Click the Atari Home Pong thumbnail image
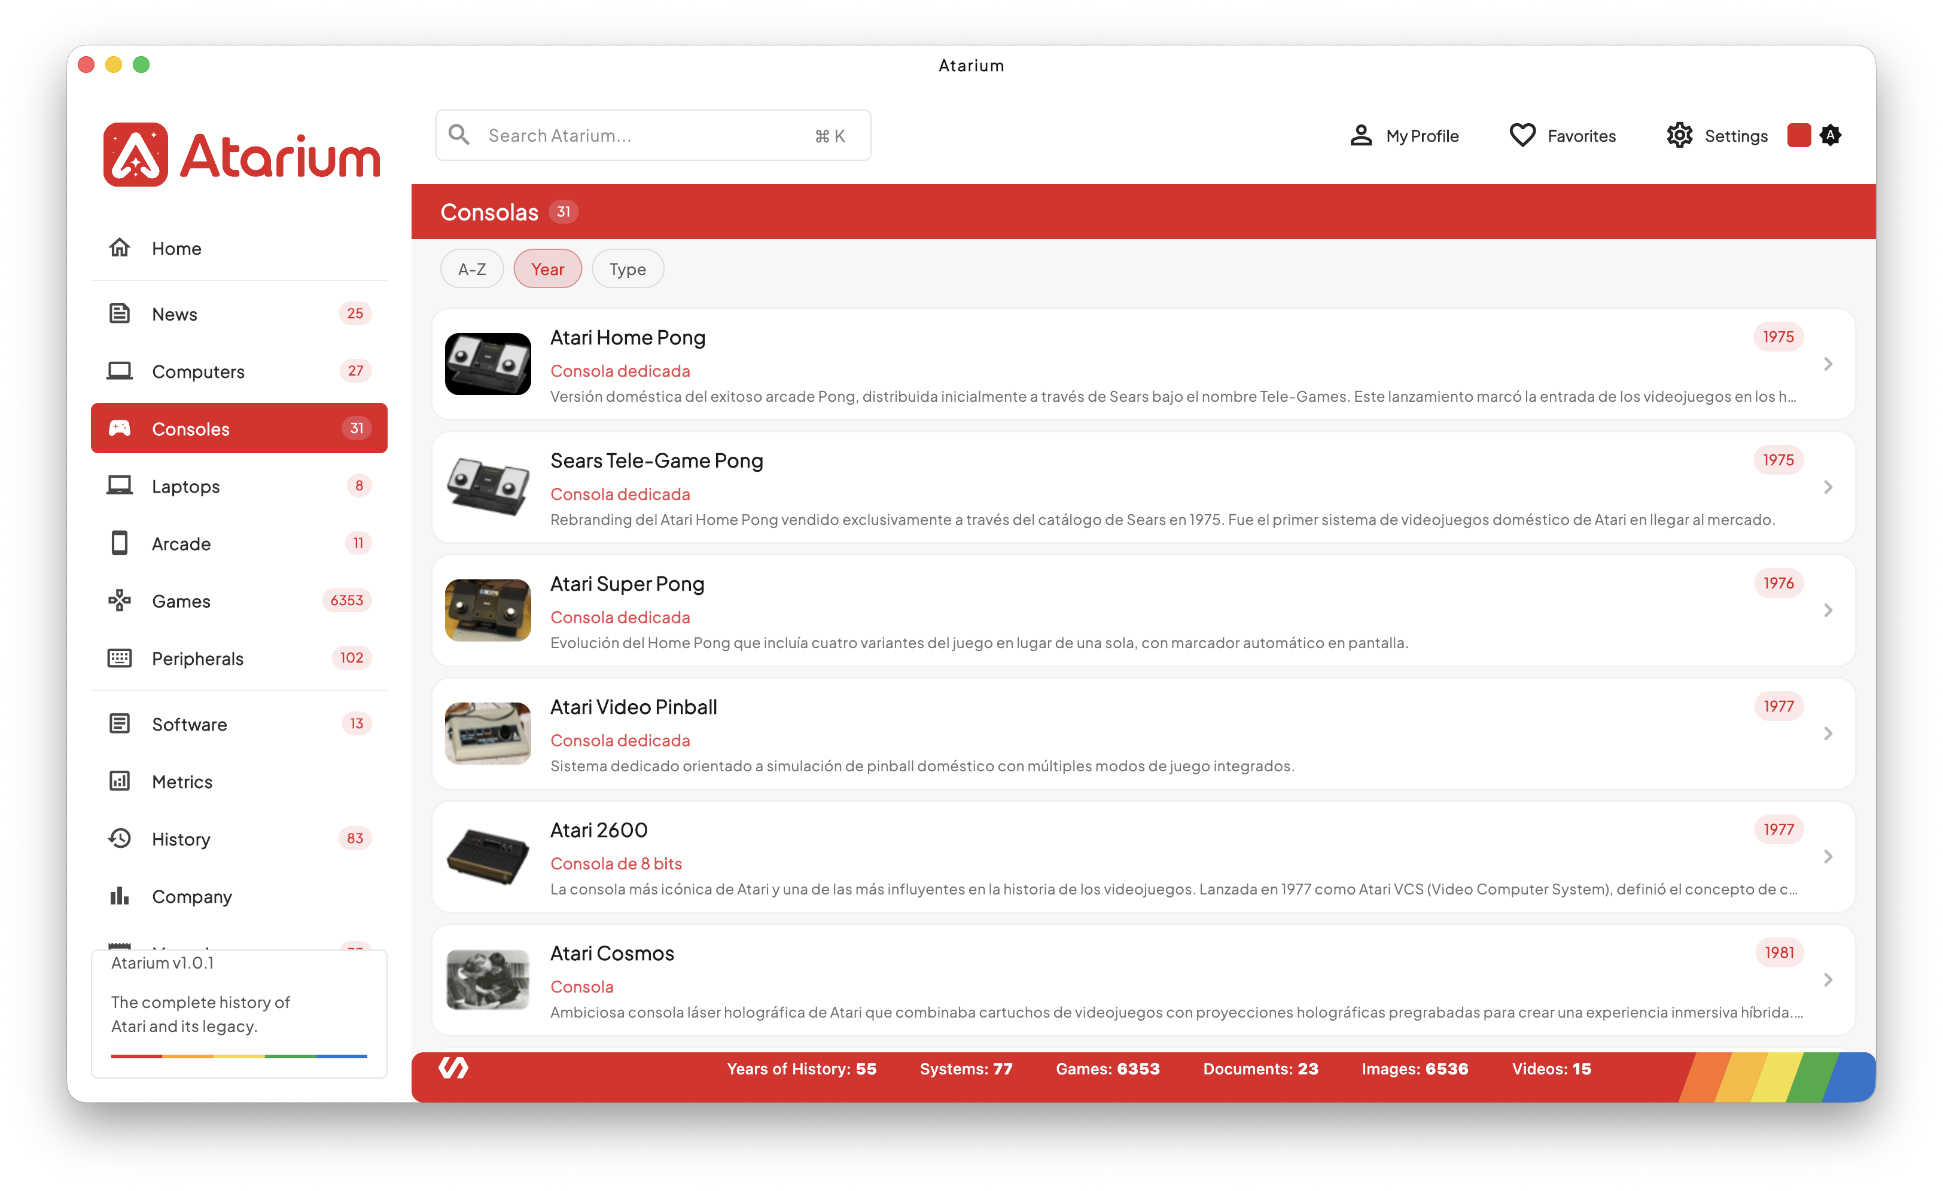1943x1191 pixels. (x=488, y=364)
